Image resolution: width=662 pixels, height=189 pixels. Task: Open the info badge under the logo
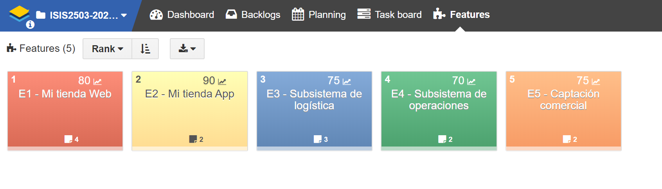pos(30,25)
